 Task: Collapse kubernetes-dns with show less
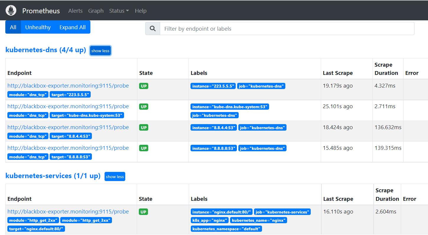point(100,51)
